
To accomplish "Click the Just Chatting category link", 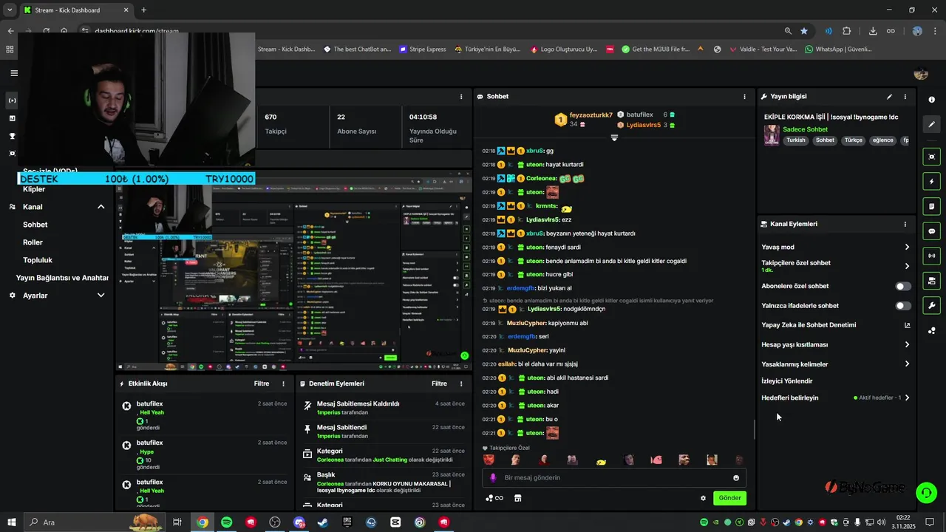I will 390,460.
